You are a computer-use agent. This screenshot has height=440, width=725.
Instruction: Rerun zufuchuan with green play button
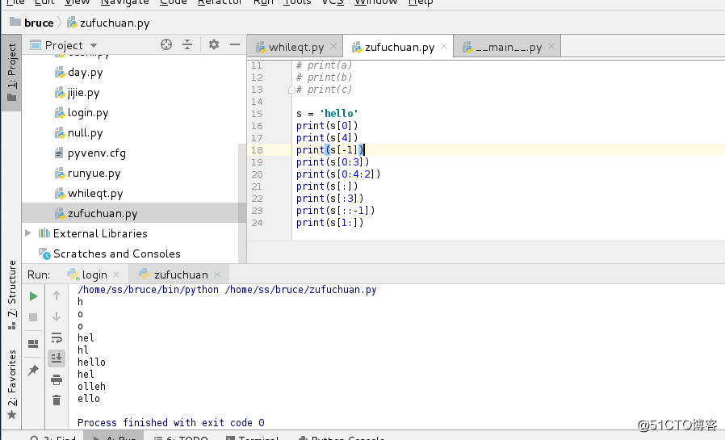(x=33, y=296)
